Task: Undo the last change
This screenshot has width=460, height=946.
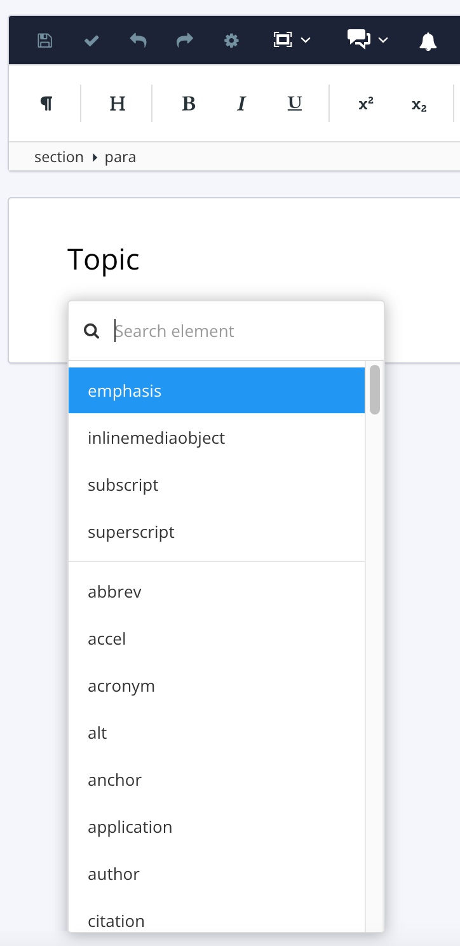Action: pyautogui.click(x=138, y=39)
